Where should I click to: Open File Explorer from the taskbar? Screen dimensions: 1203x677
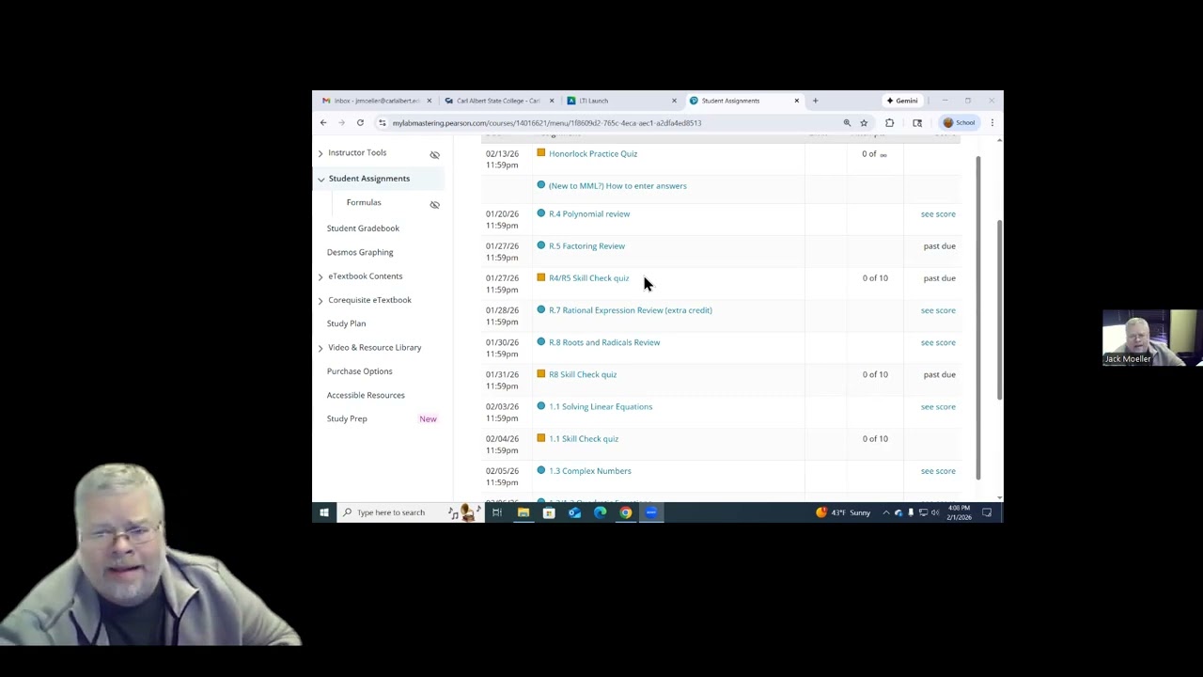(x=523, y=512)
